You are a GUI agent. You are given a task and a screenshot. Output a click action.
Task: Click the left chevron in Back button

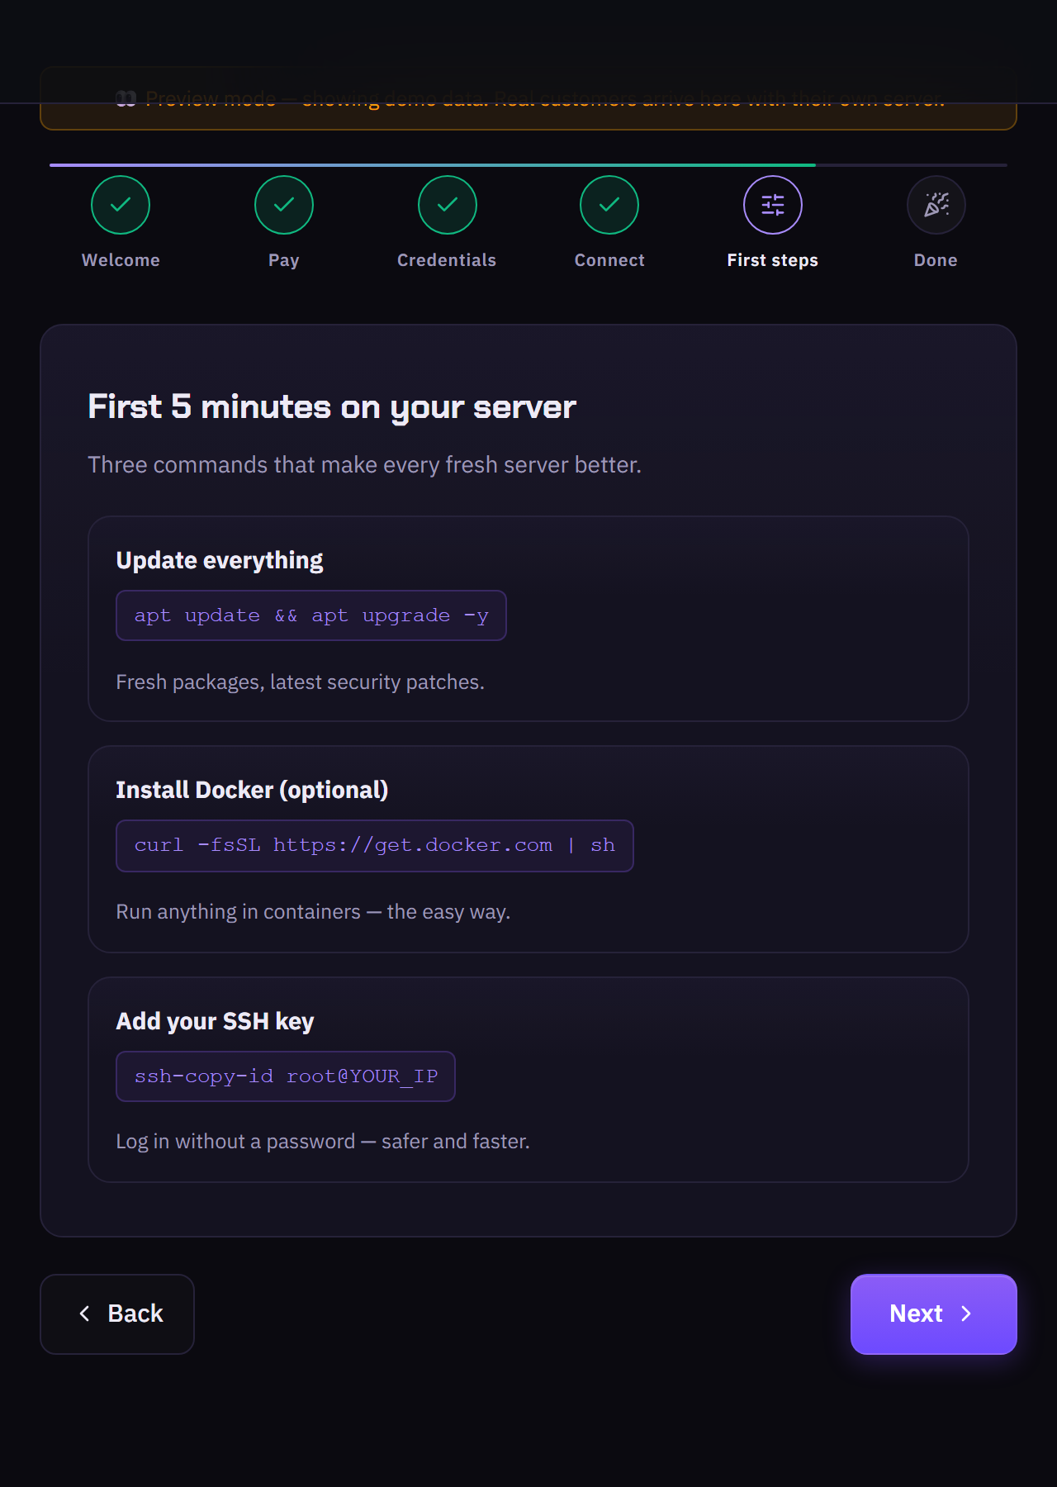(84, 1314)
